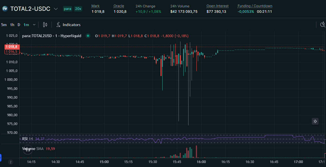Viewport: 326px width, 167px height.
Task: Select the 1h timeframe
Action: tap(12, 25)
